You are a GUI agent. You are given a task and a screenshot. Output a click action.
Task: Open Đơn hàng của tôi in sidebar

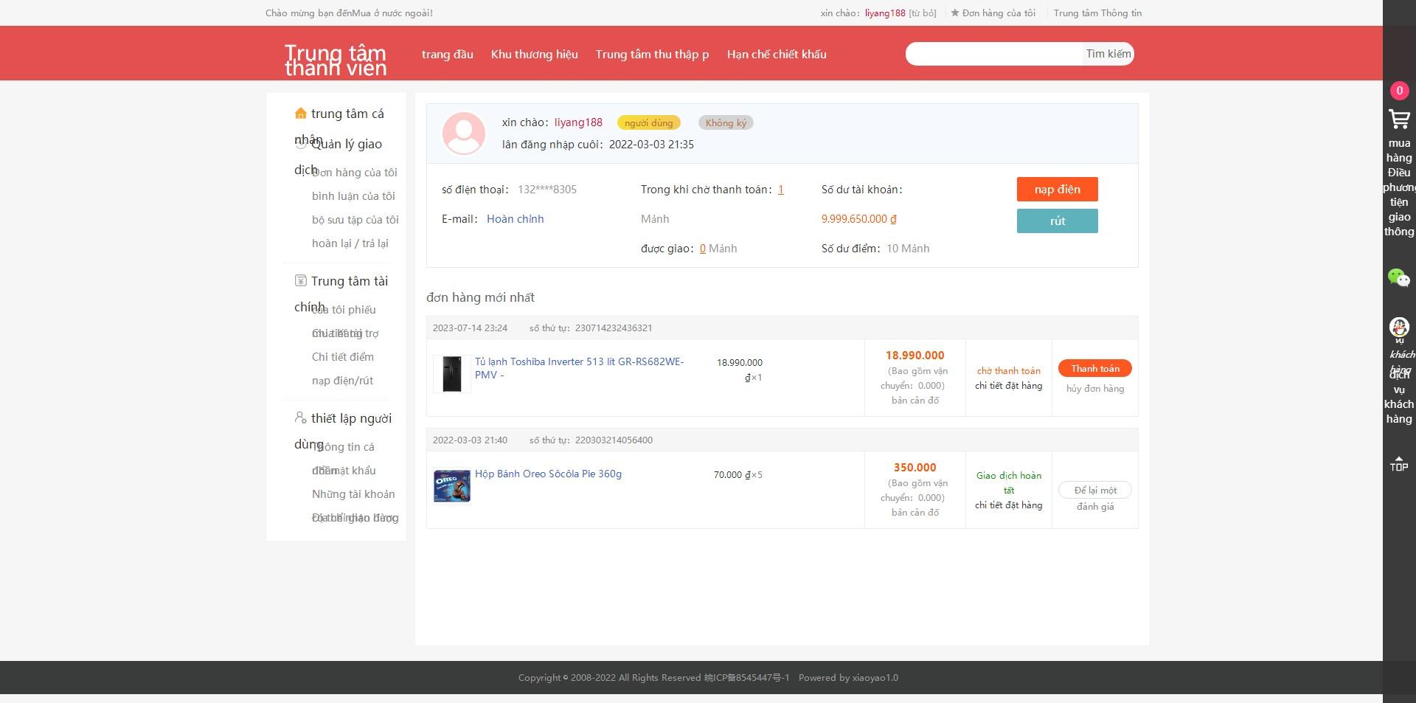pos(354,173)
